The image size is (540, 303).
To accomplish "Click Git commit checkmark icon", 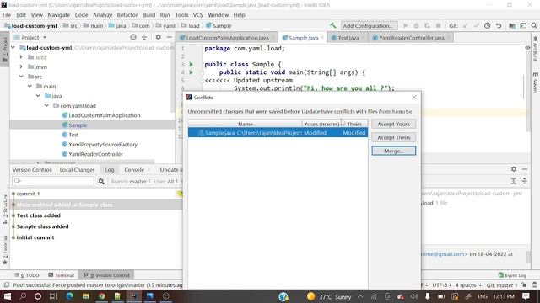I will tap(476, 26).
